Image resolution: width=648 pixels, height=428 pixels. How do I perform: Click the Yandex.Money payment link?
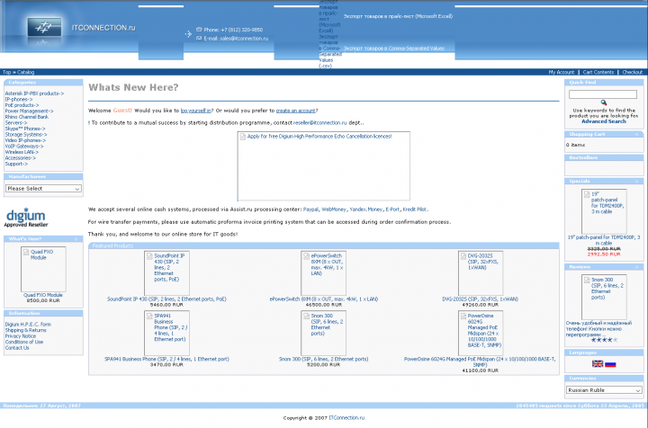point(366,210)
